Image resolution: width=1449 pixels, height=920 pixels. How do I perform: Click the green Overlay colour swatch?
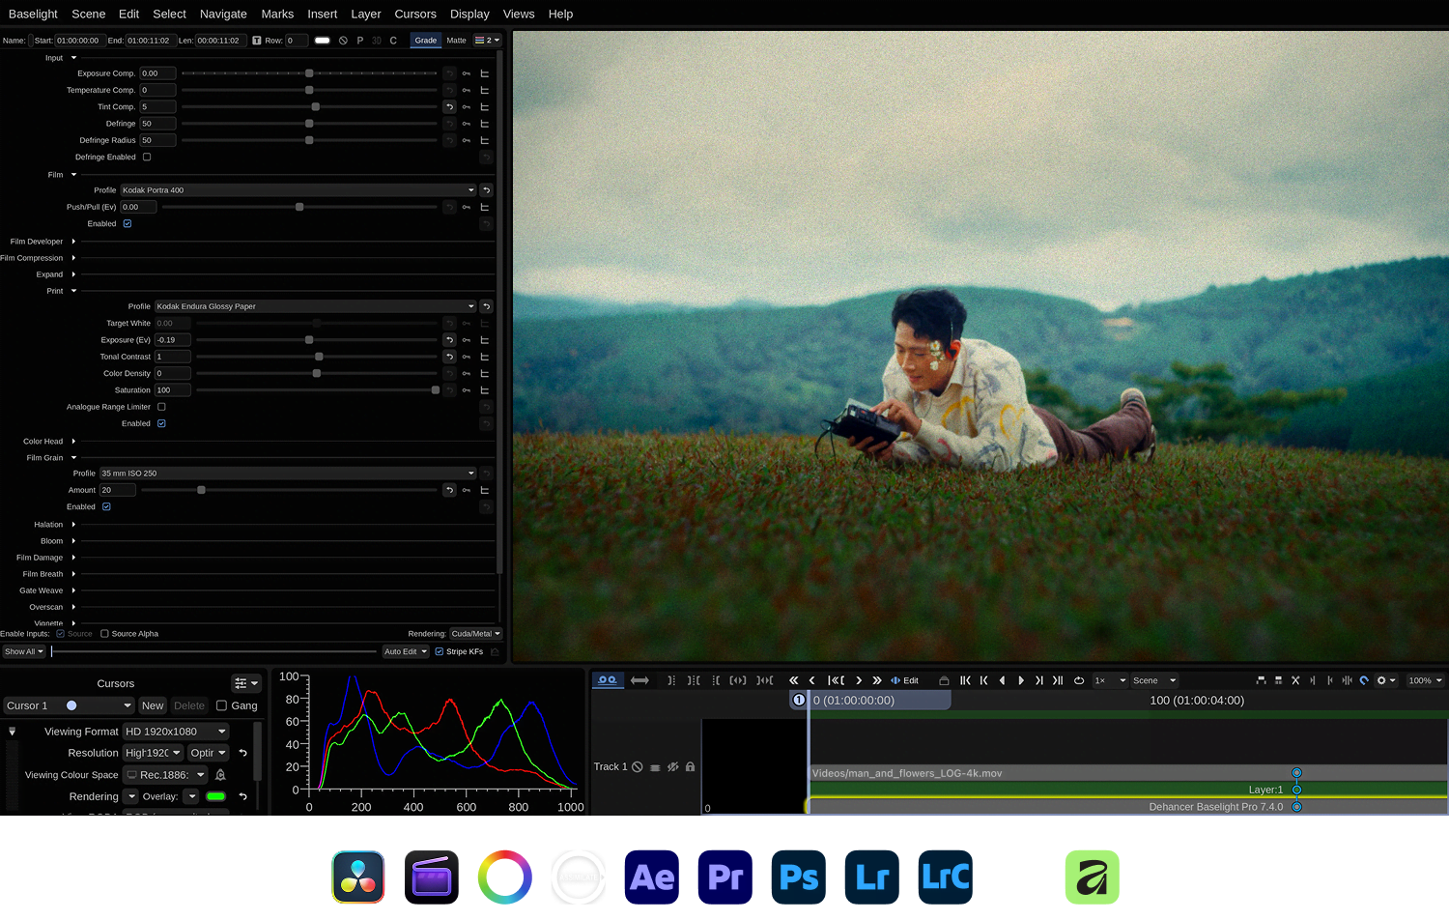pos(215,797)
